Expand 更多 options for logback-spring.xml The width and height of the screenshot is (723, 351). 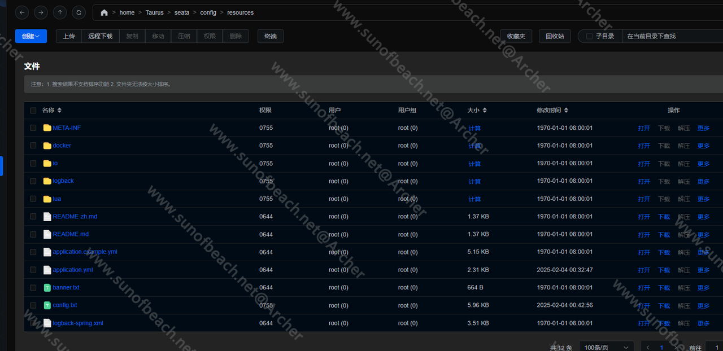tap(703, 323)
